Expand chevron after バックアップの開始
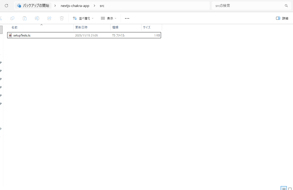The width and height of the screenshot is (293, 190). (x=55, y=6)
